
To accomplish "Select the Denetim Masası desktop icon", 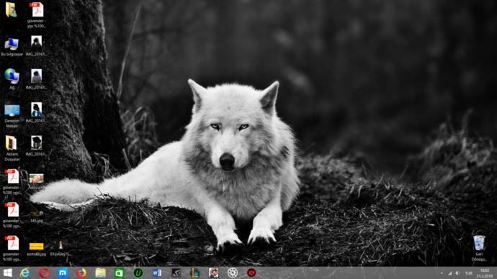I will 12,116.
